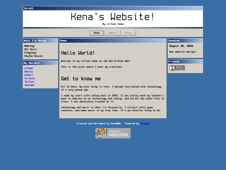Click the Playing: label
This screenshot has height=170, width=226.
click(31, 52)
